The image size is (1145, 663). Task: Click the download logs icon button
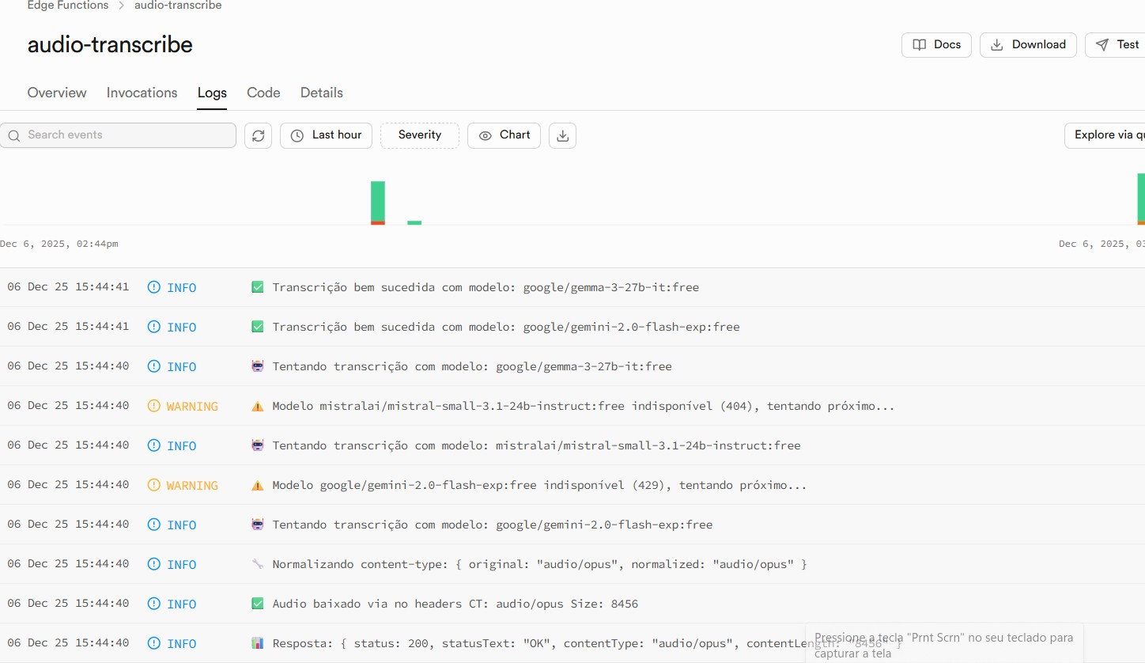pos(562,135)
